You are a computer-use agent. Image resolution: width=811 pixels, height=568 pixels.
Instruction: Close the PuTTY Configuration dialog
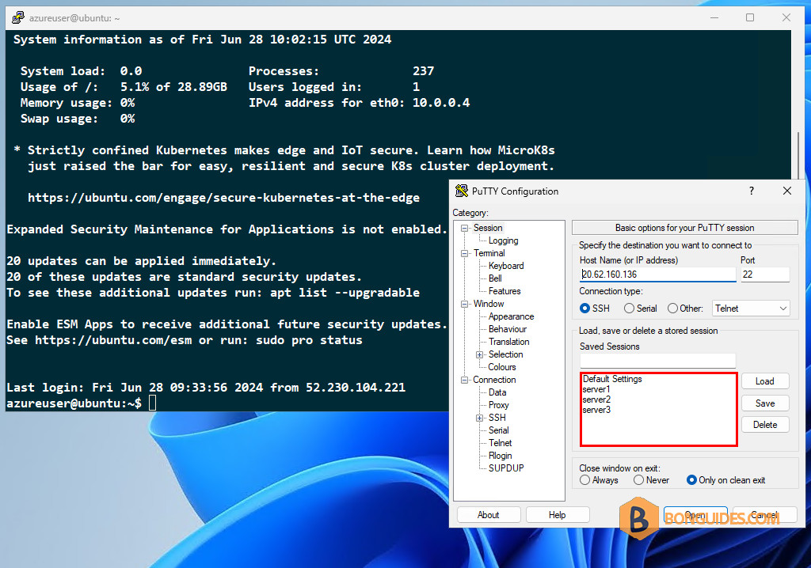[x=786, y=191]
